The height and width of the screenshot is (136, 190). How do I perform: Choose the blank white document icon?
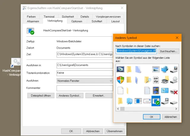121,90
